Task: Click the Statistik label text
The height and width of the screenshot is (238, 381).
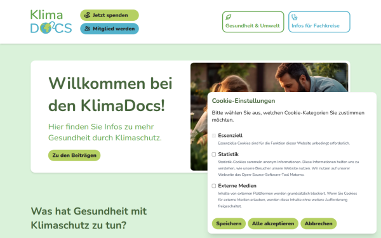Action: (x=228, y=154)
